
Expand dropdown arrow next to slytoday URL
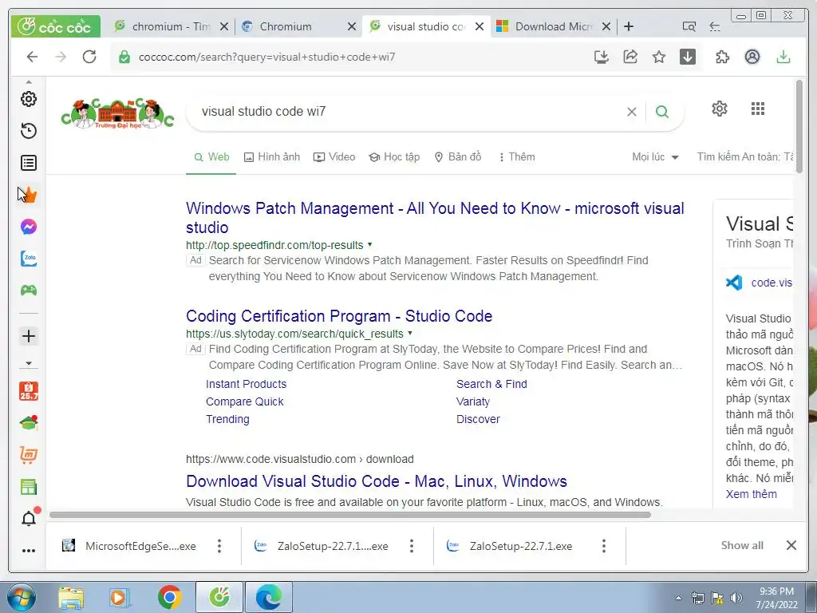(410, 333)
